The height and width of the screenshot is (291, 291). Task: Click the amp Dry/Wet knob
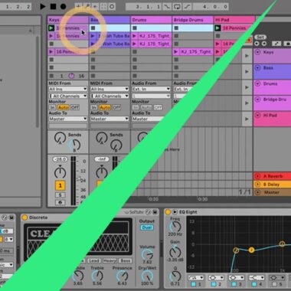tap(147, 276)
